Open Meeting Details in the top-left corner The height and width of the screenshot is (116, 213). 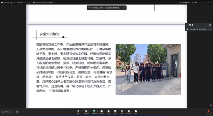[x=5, y=3]
